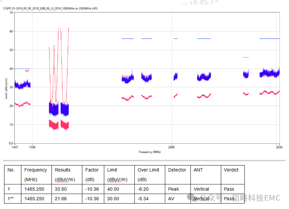This screenshot has width=289, height=209.
Task: Click the M1 marker on the chart
Action: (x=27, y=71)
